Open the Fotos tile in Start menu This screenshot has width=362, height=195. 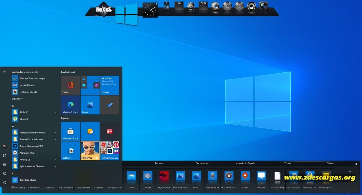(x=90, y=105)
